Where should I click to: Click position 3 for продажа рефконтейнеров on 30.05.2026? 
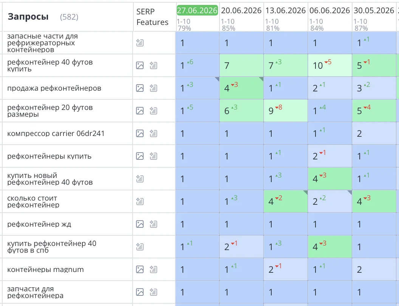click(x=374, y=88)
